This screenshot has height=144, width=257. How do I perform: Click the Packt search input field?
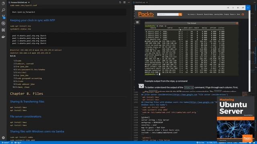pos(168,14)
